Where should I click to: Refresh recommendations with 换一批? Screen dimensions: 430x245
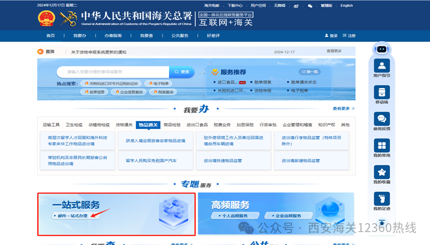click(310, 72)
